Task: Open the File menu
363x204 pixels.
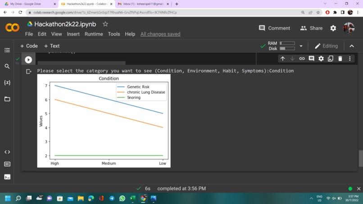Action: (29, 34)
